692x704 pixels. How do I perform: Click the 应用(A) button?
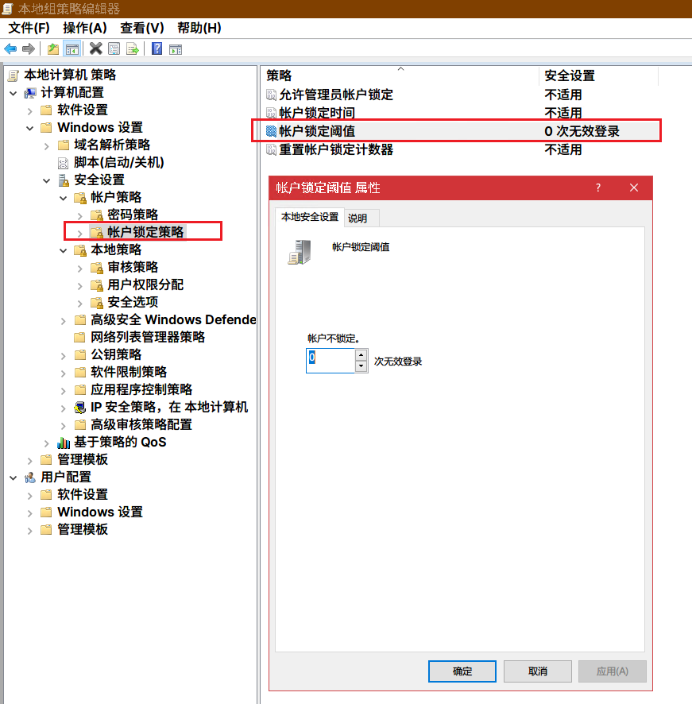click(612, 671)
